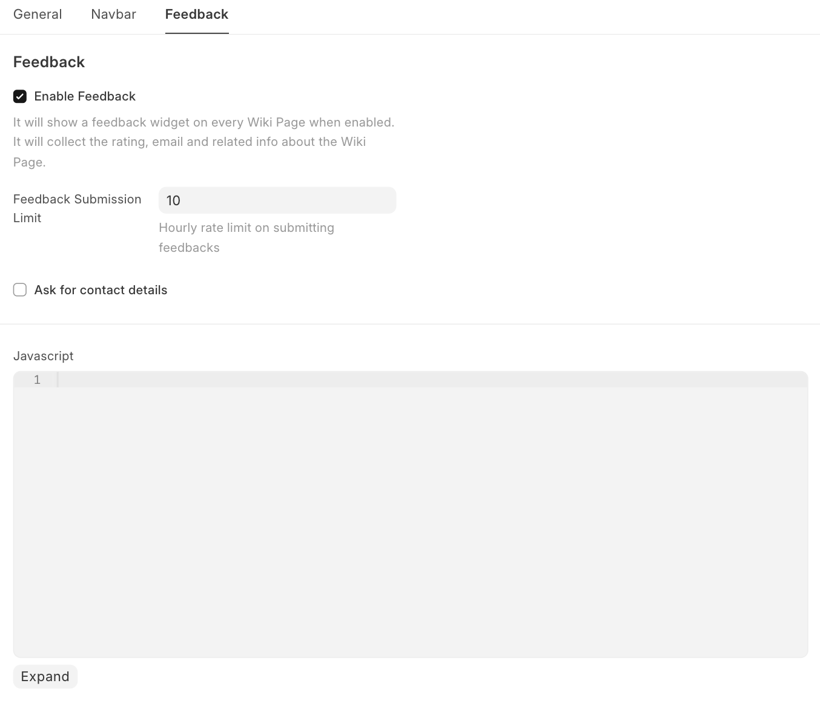
Task: Select the Feedback tab
Action: tap(196, 15)
